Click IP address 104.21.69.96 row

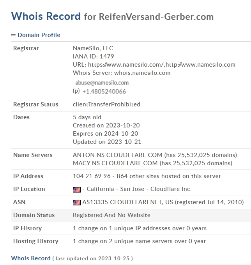point(147,176)
